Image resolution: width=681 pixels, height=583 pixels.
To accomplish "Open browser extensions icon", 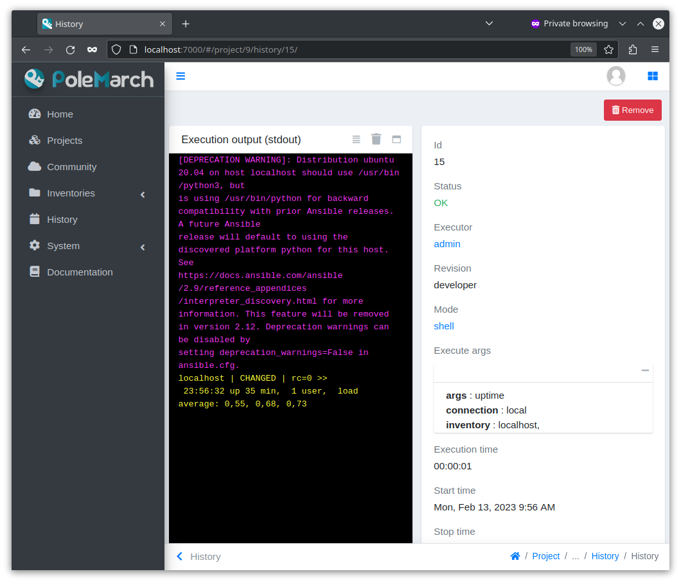I will click(632, 49).
